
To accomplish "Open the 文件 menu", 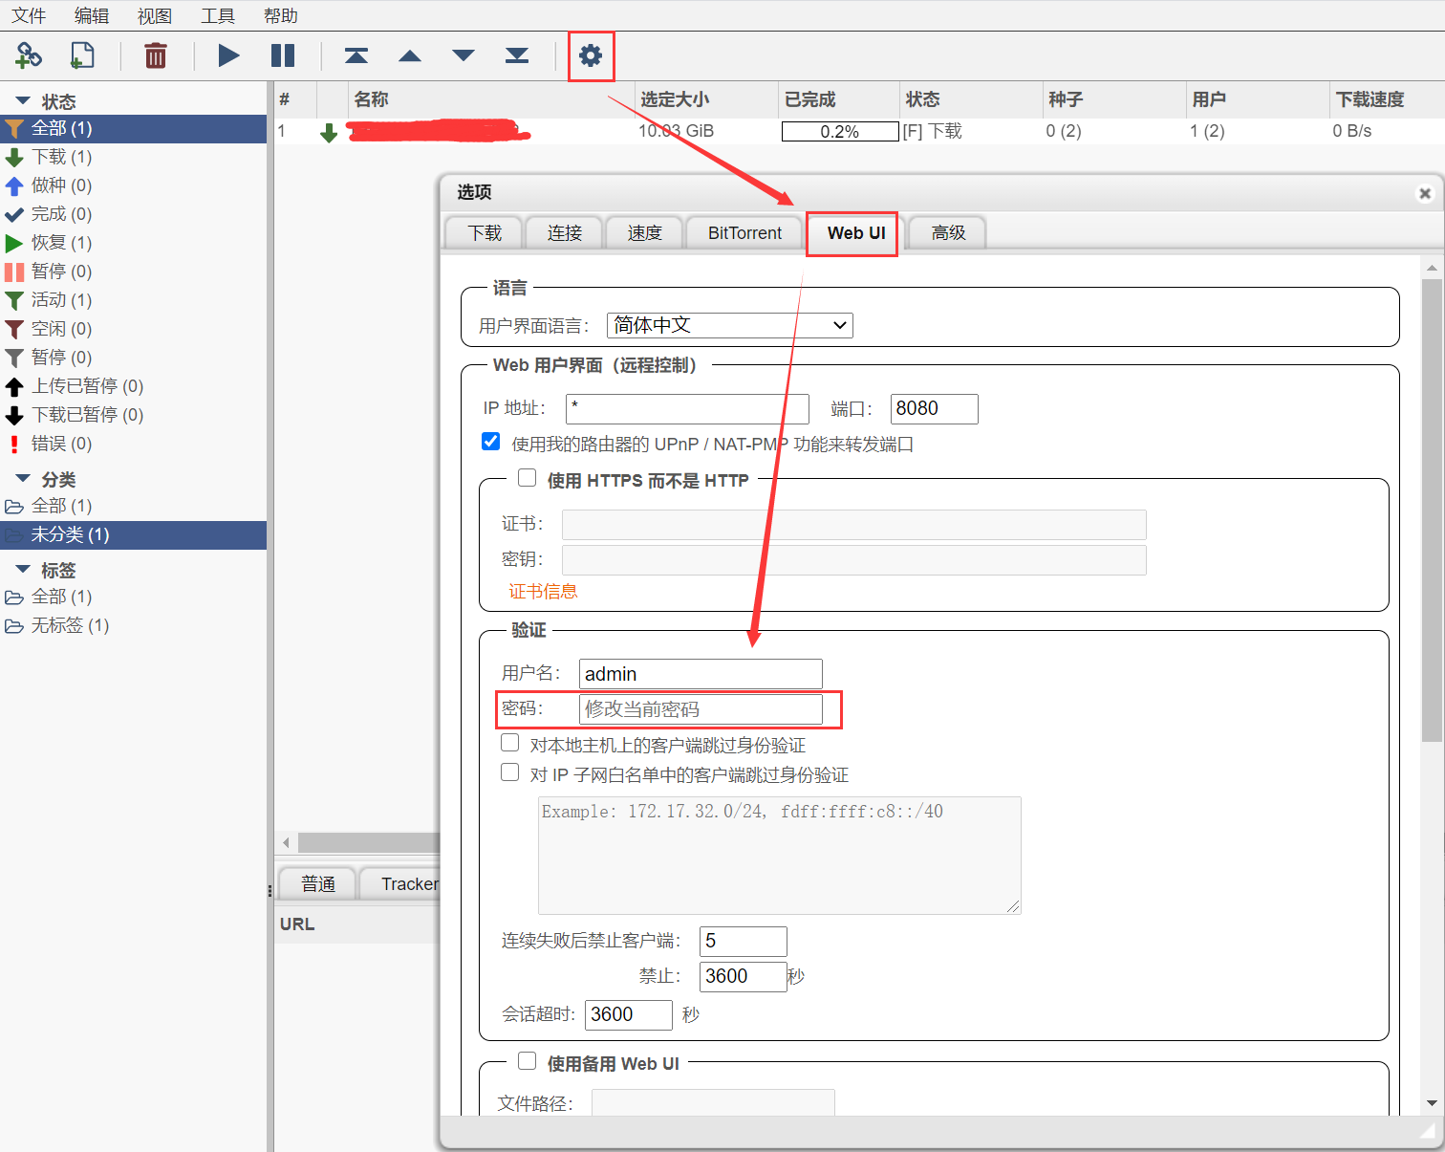I will [29, 16].
